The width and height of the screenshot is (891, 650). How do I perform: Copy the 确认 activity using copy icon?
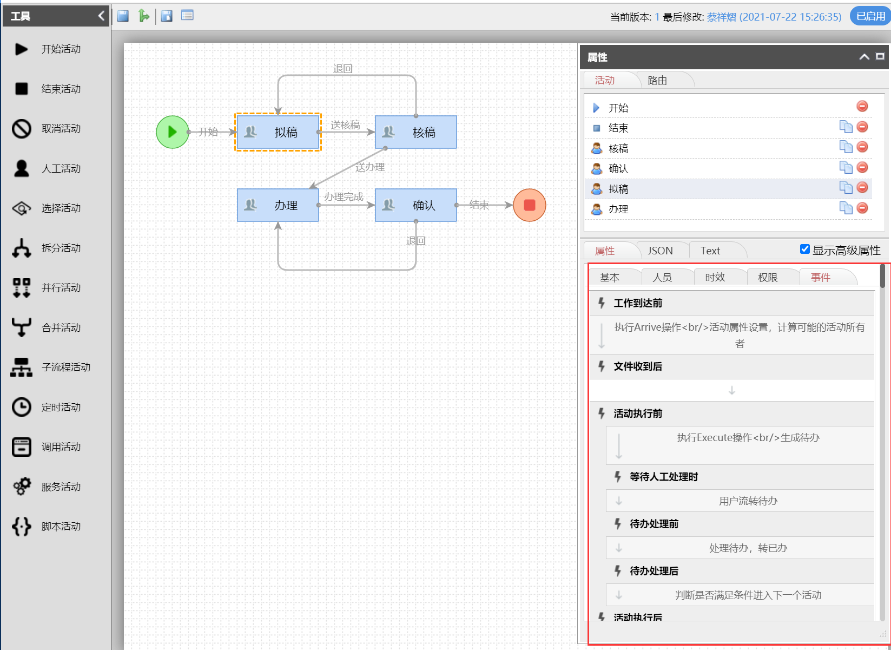click(846, 168)
